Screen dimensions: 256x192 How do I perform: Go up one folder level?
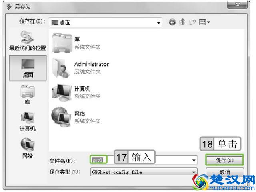pos(183,22)
